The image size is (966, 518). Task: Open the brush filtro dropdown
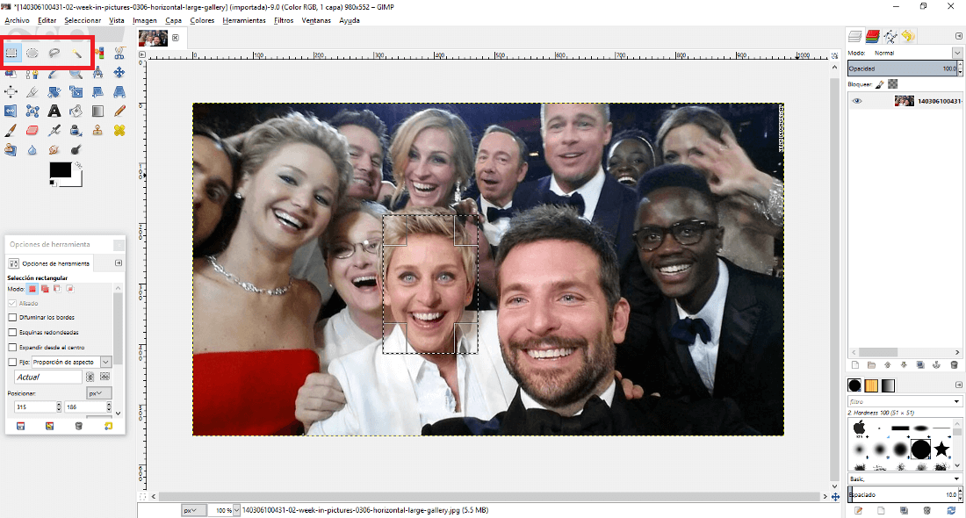[x=956, y=401]
